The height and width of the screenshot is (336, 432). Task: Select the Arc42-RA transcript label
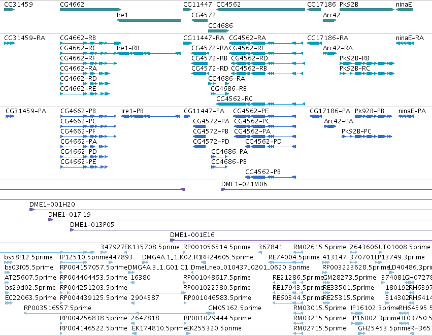pos(338,48)
